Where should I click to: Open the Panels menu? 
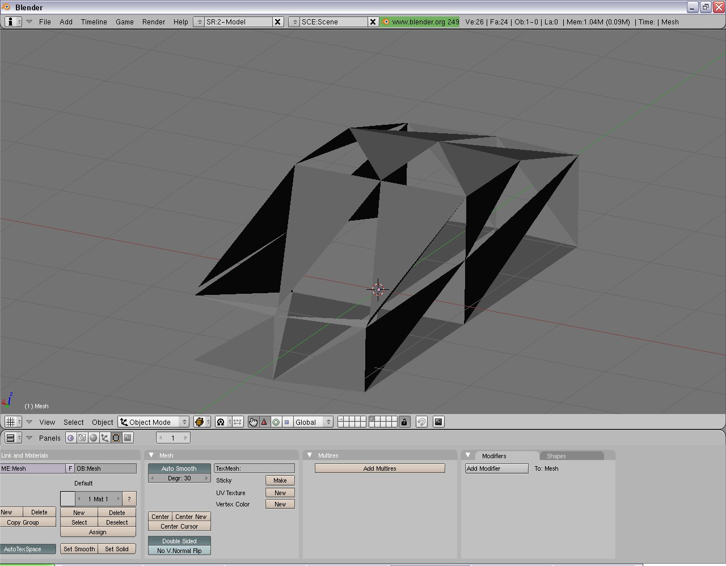coord(50,438)
